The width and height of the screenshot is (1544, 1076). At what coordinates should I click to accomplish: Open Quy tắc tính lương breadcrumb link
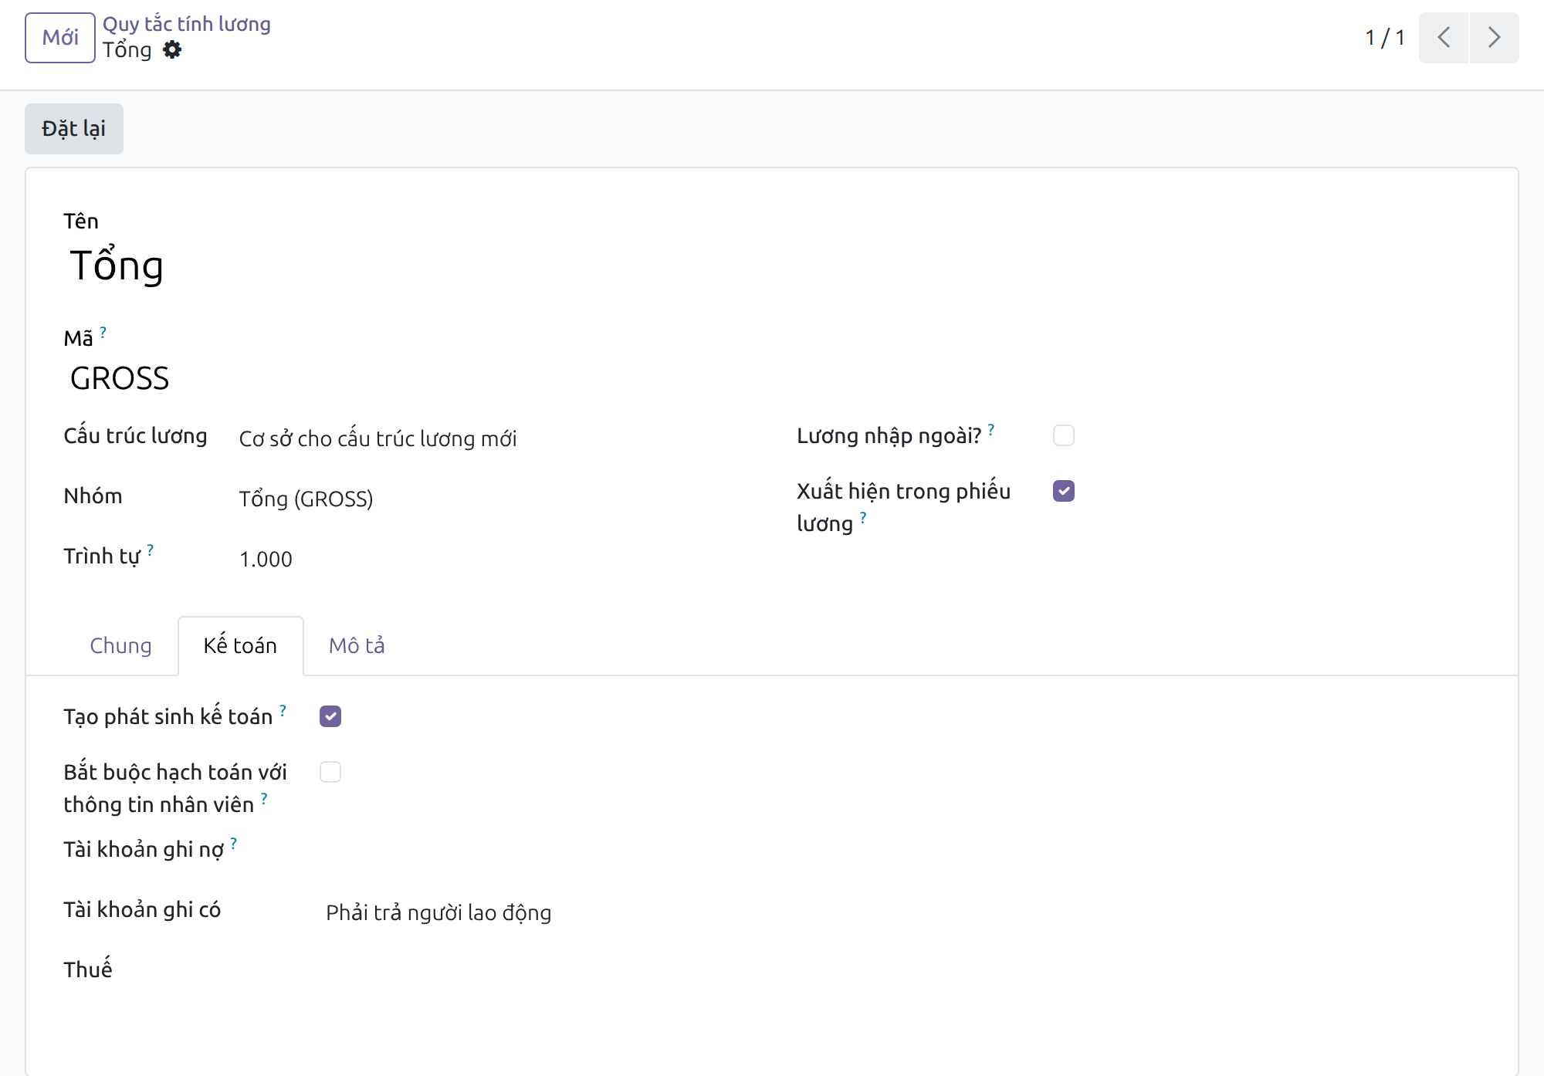click(187, 24)
